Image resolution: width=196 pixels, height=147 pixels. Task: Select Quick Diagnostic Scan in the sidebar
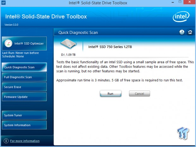[x=24, y=67]
